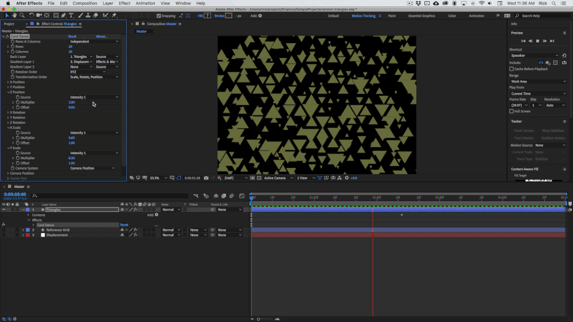
Task: Enable the Snapping checkbox
Action: coord(159,16)
